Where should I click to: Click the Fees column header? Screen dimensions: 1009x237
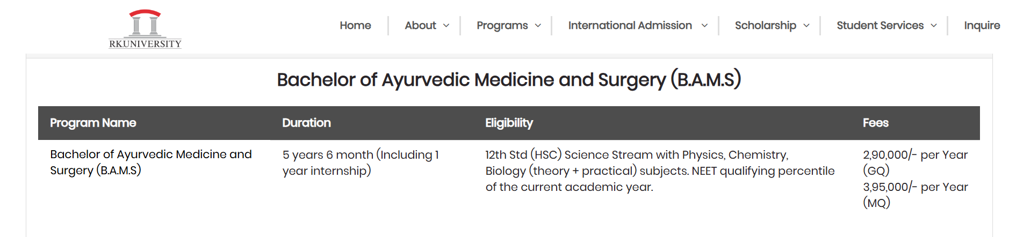(x=876, y=123)
